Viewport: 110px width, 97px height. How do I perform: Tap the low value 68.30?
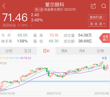click(x=54, y=41)
